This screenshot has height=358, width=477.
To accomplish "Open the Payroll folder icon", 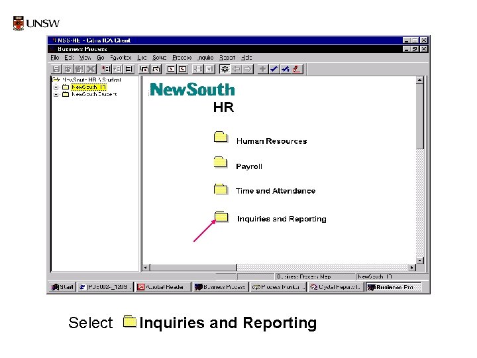I will (221, 162).
